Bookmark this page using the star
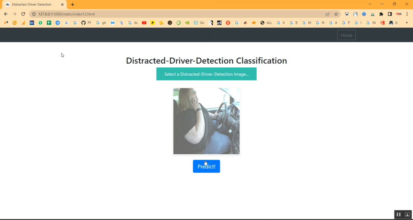 (x=336, y=14)
